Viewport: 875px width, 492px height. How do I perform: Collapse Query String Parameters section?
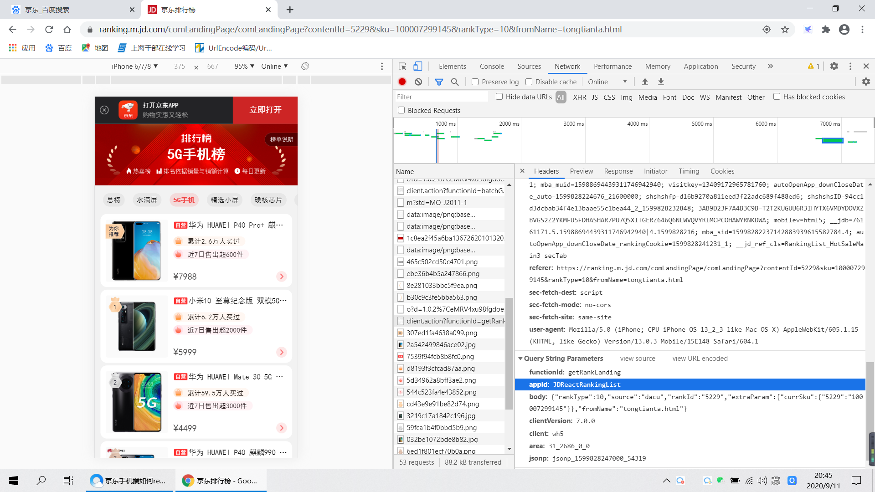tap(520, 359)
